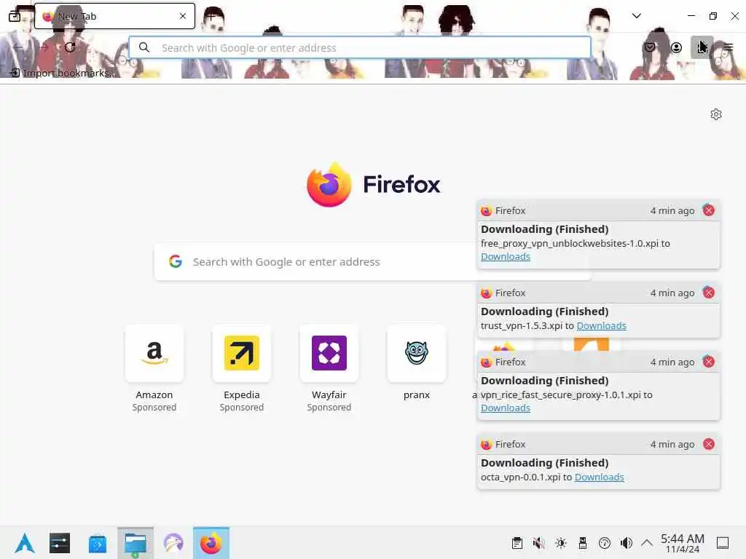
Task: Open the clipboard tray icon
Action: tap(517, 543)
